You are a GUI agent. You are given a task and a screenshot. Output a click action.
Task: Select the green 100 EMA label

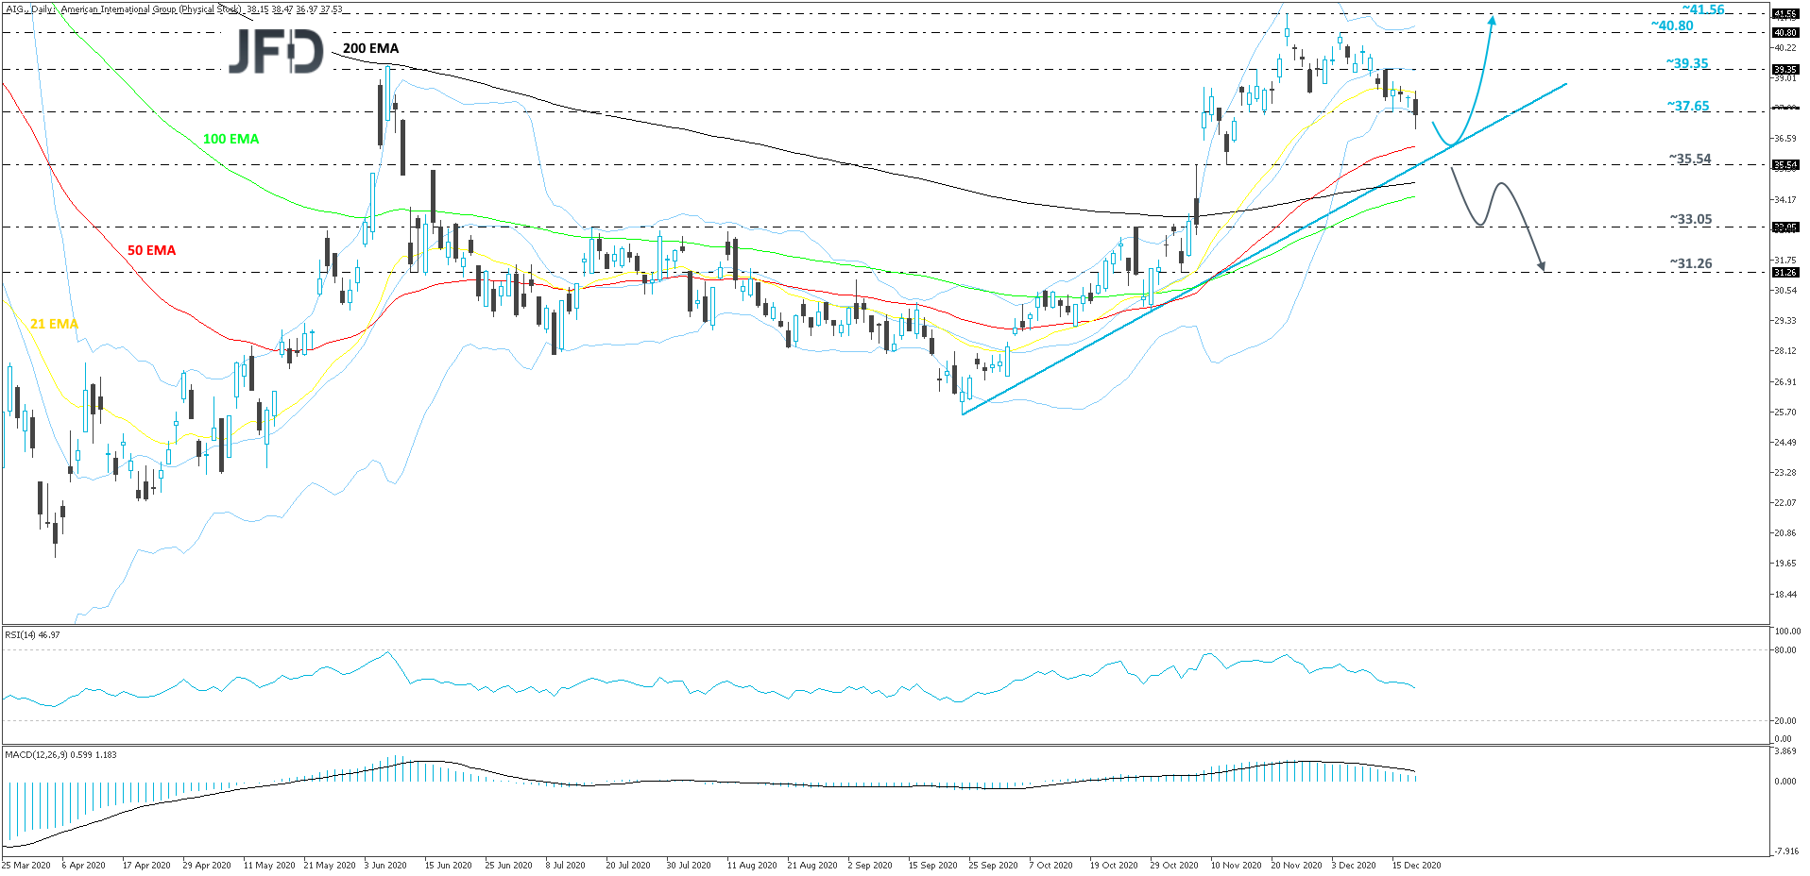pyautogui.click(x=231, y=139)
